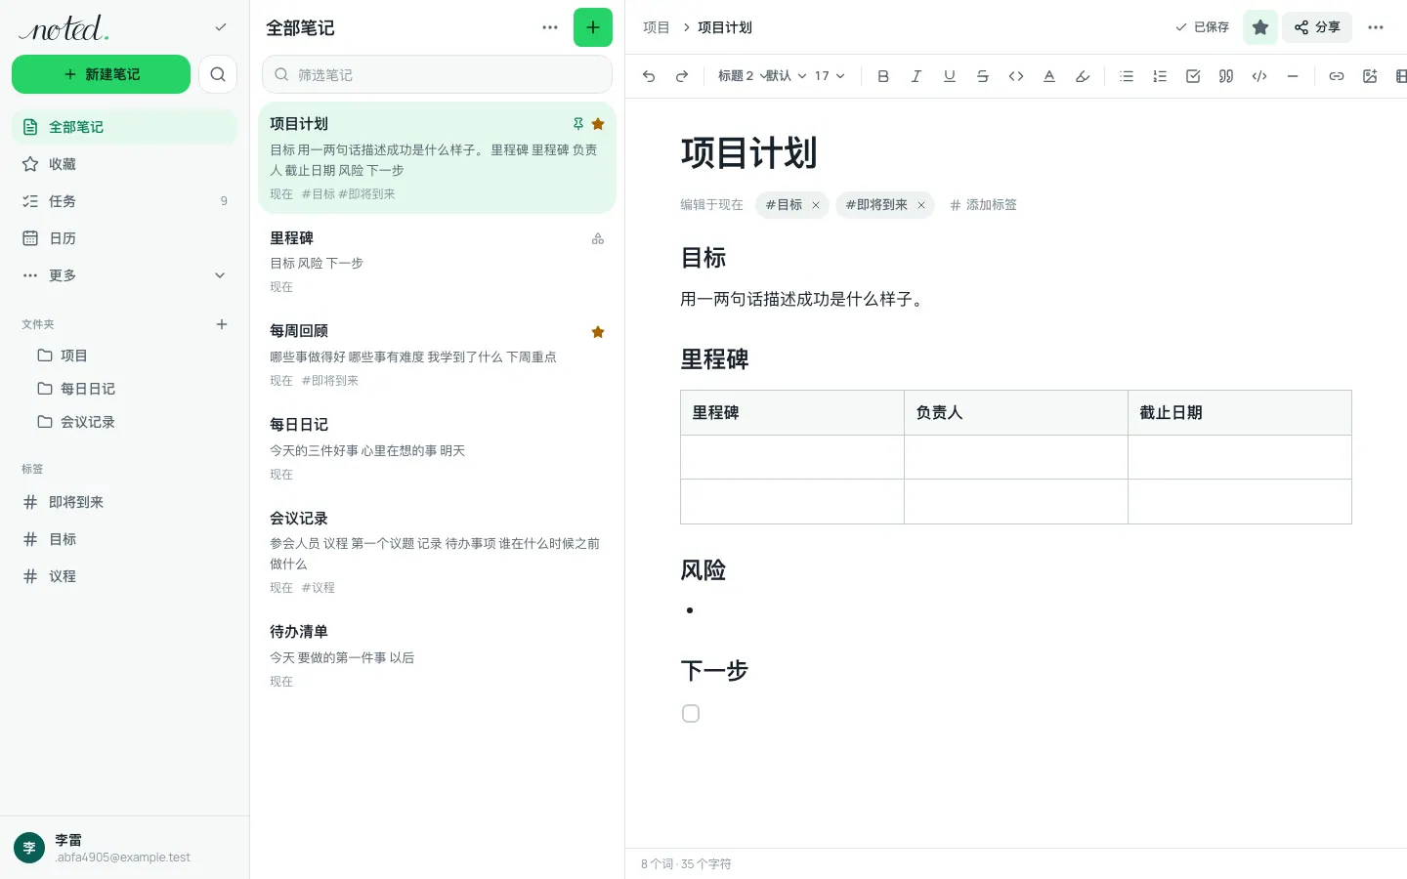The image size is (1407, 879).
Task: Click 添加标签 to add a tag
Action: click(983, 205)
